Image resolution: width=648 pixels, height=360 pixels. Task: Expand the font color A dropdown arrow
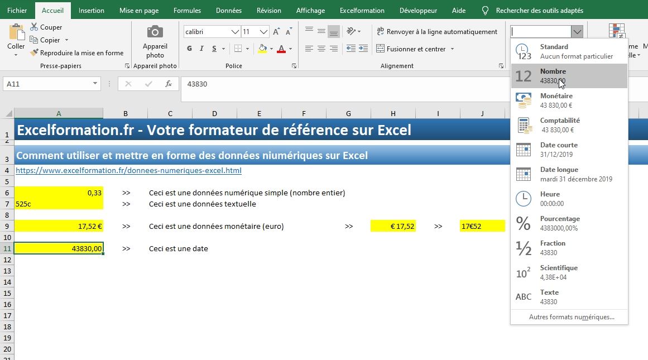[289, 49]
